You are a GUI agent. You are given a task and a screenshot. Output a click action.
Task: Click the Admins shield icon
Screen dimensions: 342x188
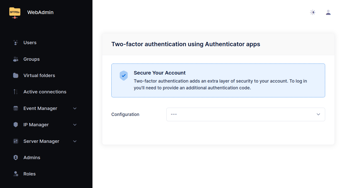tap(16, 158)
